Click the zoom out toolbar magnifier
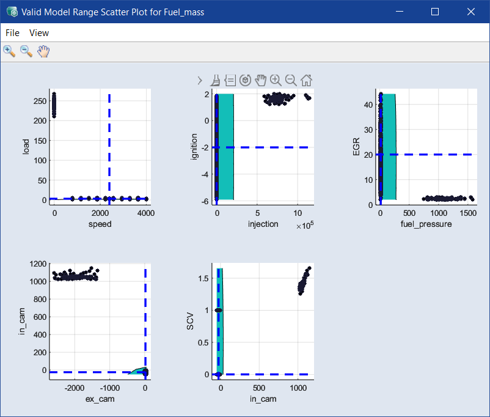Image resolution: width=490 pixels, height=417 pixels. [x=26, y=51]
